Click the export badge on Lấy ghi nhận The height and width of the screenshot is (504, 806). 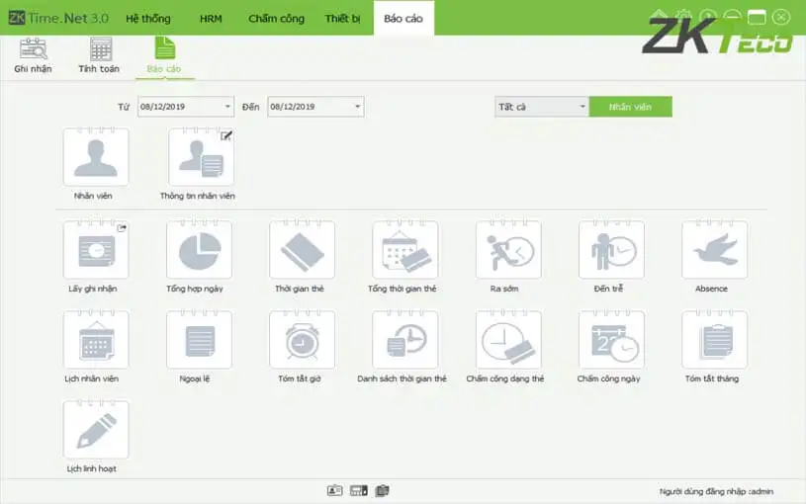[122, 227]
